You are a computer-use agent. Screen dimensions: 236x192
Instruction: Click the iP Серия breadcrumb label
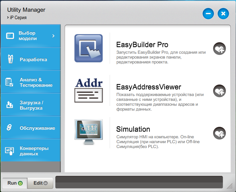(x=18, y=17)
